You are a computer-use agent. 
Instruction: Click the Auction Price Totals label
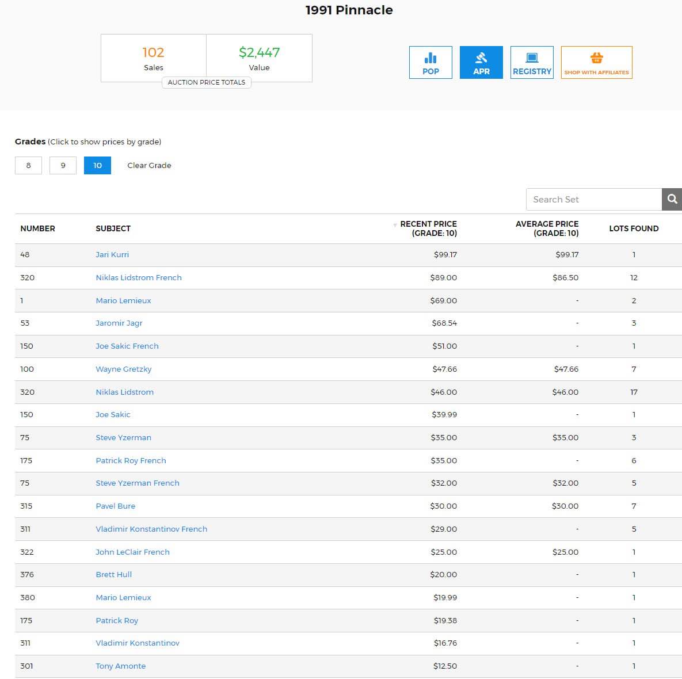coord(207,82)
